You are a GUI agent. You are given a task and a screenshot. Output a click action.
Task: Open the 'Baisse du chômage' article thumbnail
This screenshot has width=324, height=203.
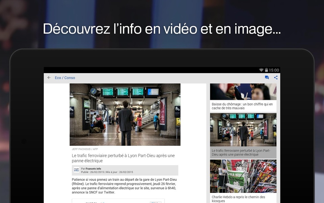[243, 92]
